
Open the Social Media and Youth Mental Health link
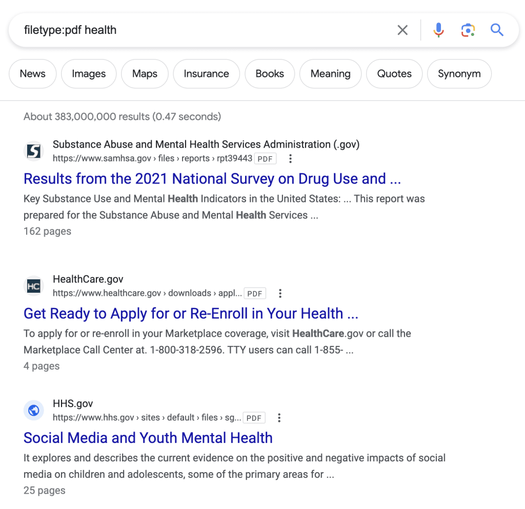click(148, 438)
